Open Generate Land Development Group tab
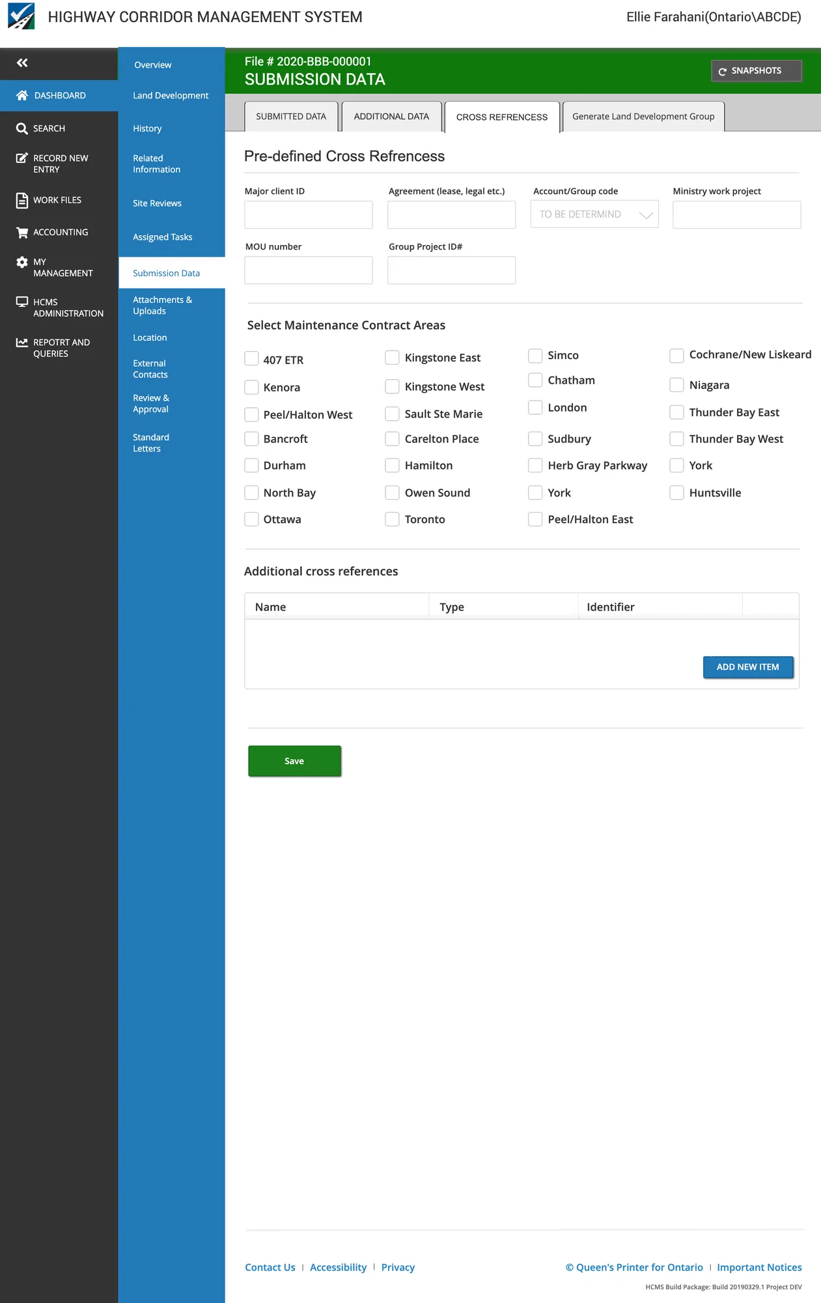This screenshot has width=821, height=1303. click(643, 117)
